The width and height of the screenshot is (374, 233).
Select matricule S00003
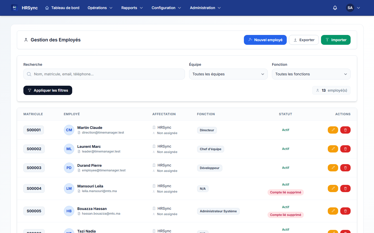coord(34,168)
